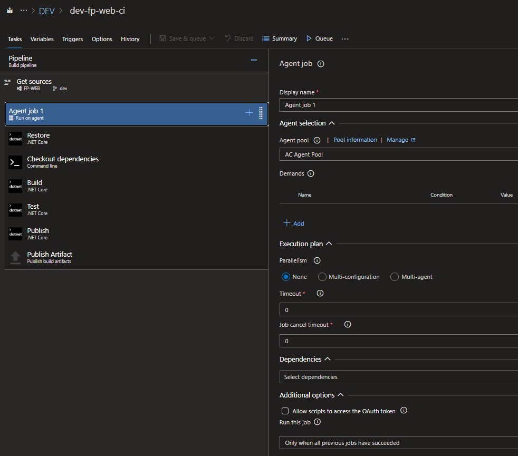Click the Display name input field
518x456 pixels.
click(399, 105)
